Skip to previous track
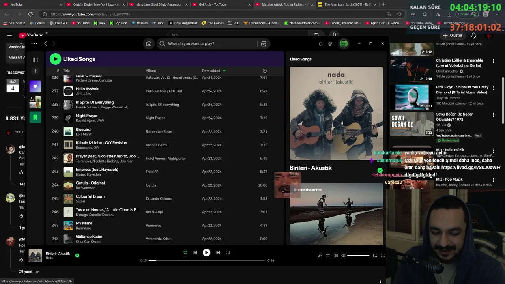Image resolution: width=505 pixels, height=284 pixels. coord(195,253)
